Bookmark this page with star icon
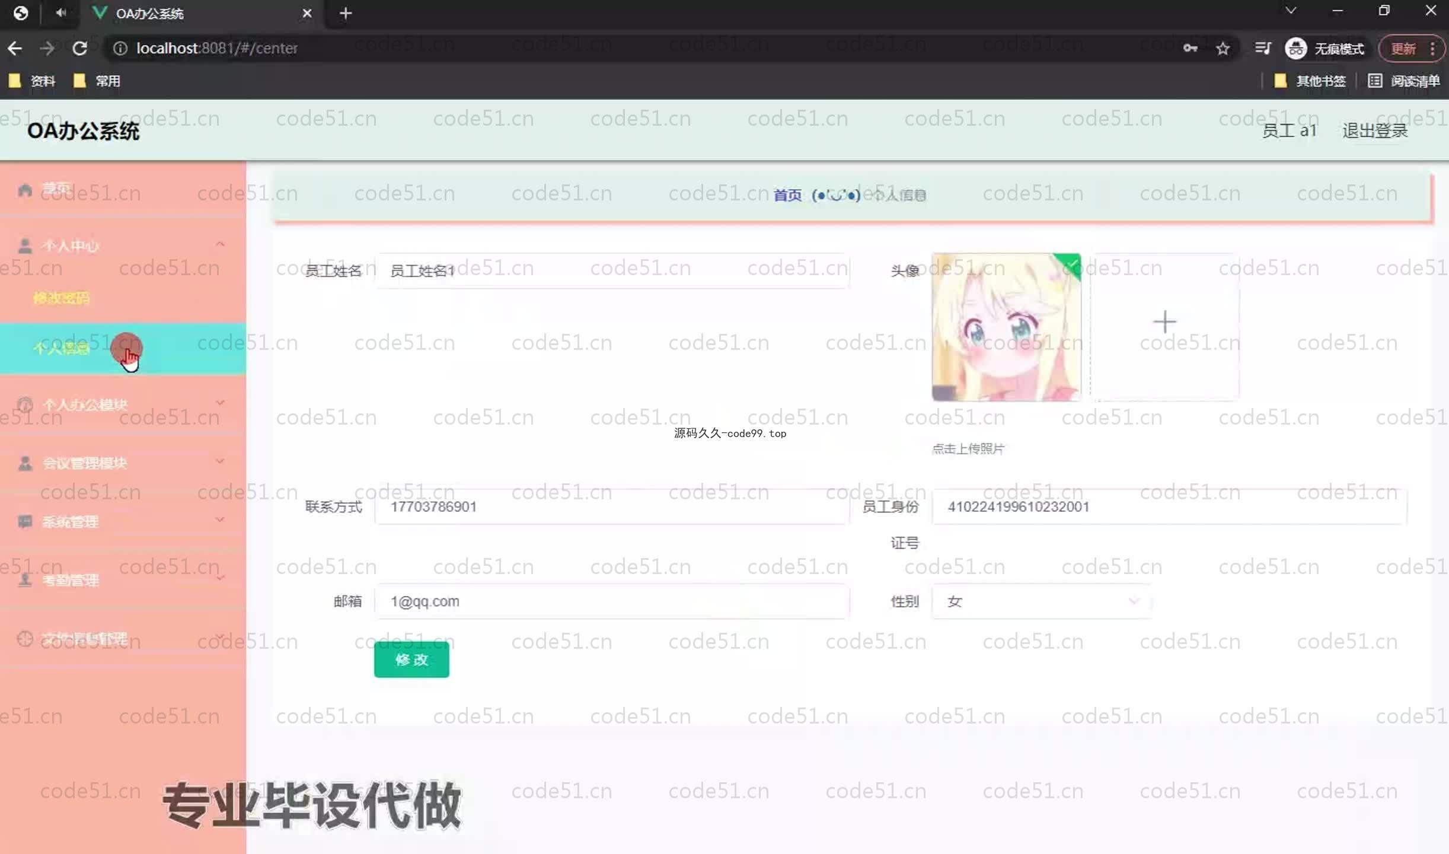The image size is (1449, 854). (x=1223, y=48)
